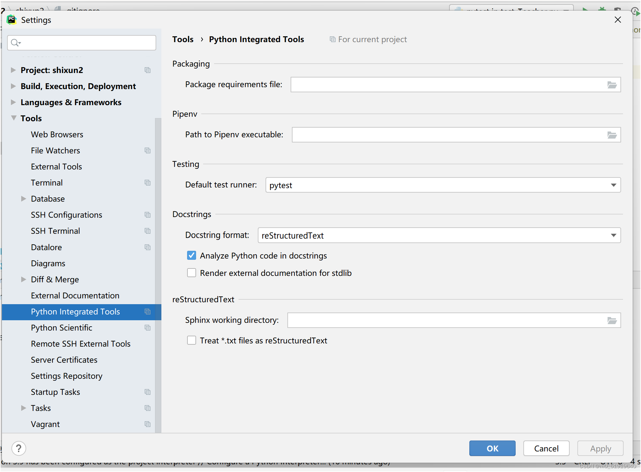Open External Tools settings page
Screen dimensions: 641x472
click(57, 167)
